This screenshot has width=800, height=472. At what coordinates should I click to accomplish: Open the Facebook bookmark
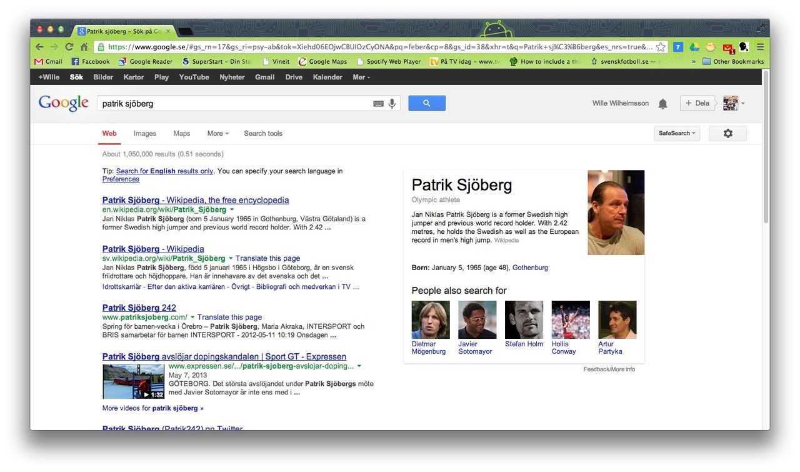pos(91,61)
